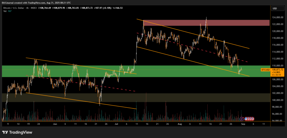Click the last US flag economic event icon
The width and height of the screenshot is (287, 138).
[x=253, y=119]
